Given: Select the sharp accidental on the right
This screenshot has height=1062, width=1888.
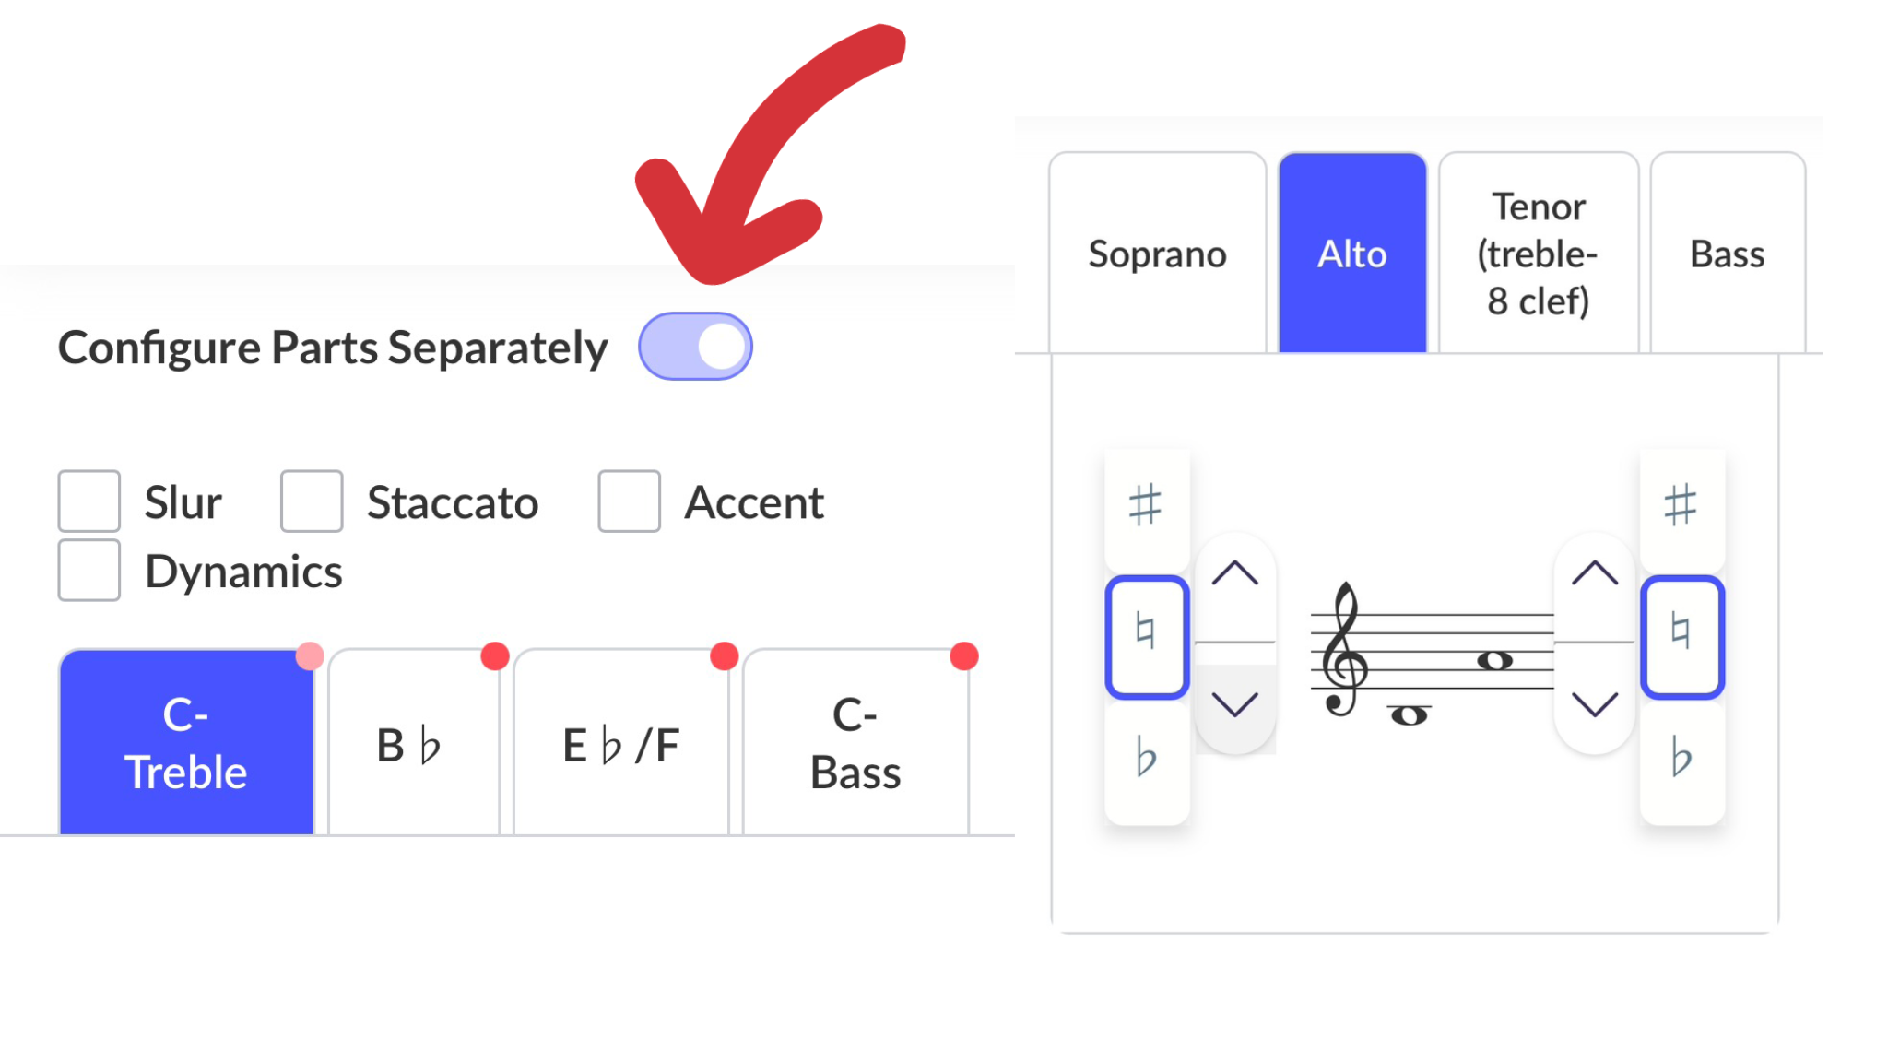Looking at the screenshot, I should 1681,505.
